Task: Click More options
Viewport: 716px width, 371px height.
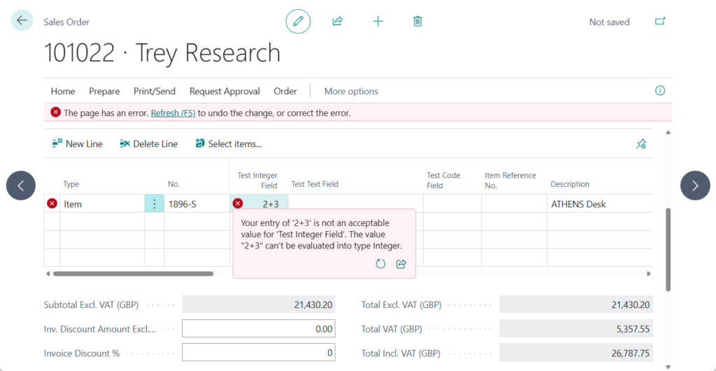Action: click(x=351, y=92)
